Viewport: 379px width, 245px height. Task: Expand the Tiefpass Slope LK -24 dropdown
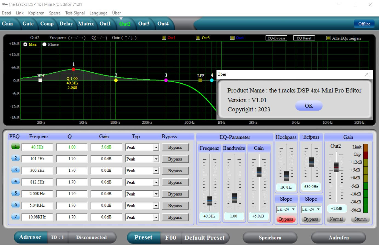click(318, 209)
